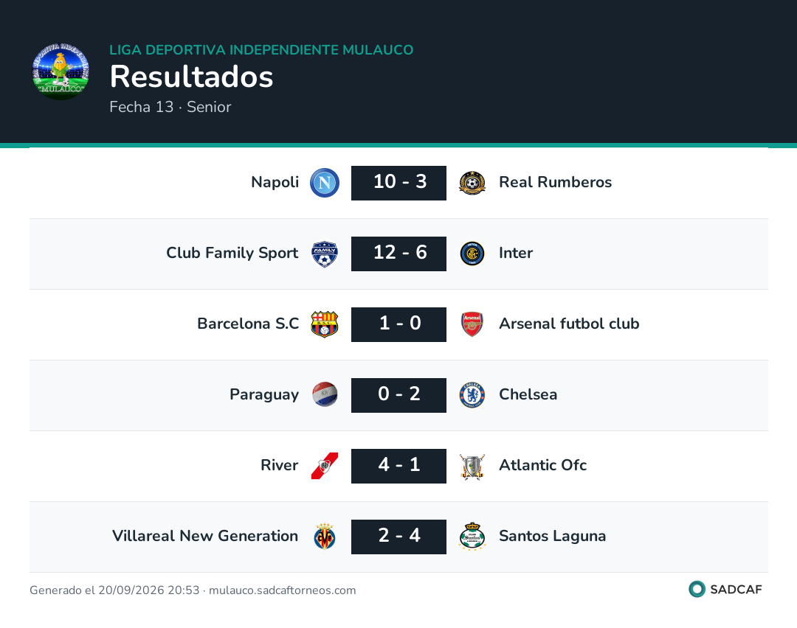Open the 12 - 6 score box
The height and width of the screenshot is (628, 797).
coord(399,254)
